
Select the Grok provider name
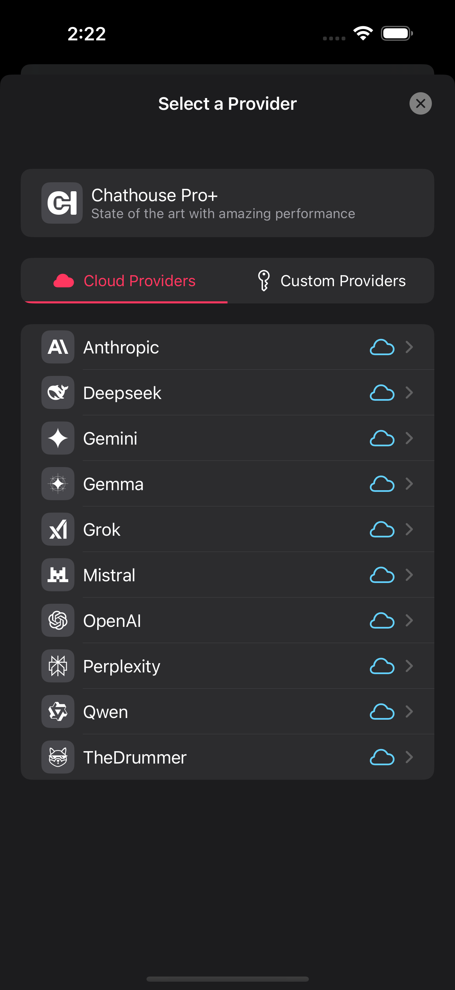tap(102, 530)
